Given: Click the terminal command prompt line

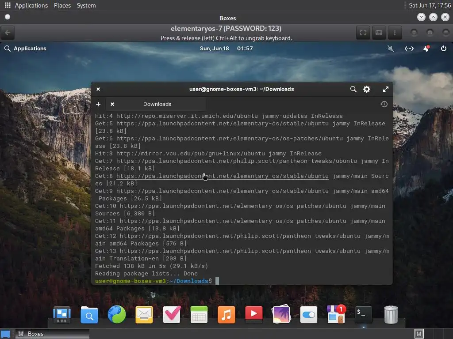Looking at the screenshot, I should point(157,281).
